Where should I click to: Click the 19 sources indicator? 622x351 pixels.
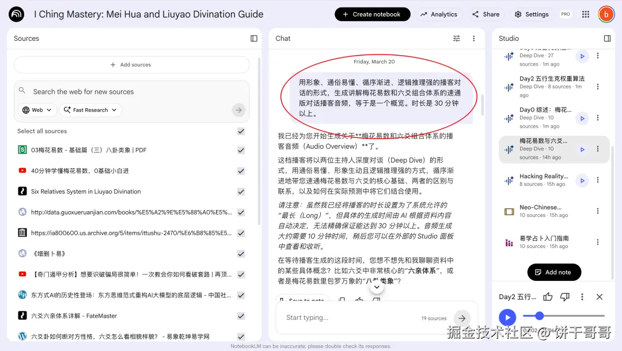434,319
